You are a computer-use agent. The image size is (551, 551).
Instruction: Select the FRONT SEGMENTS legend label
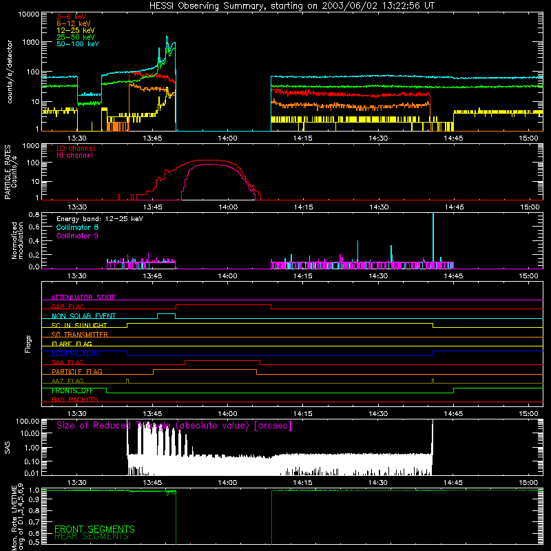(x=94, y=529)
